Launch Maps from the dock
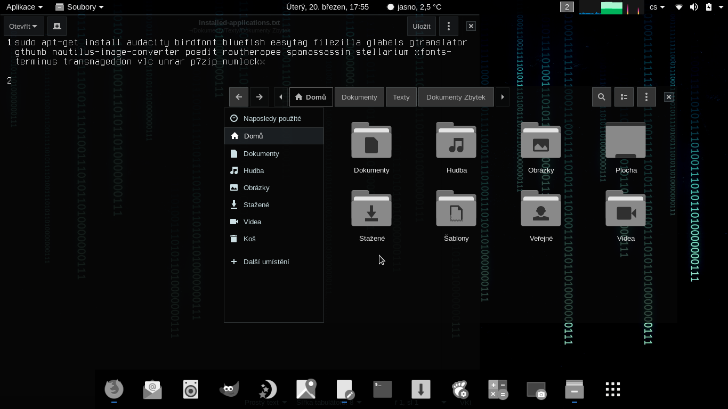728x409 pixels. [306, 389]
